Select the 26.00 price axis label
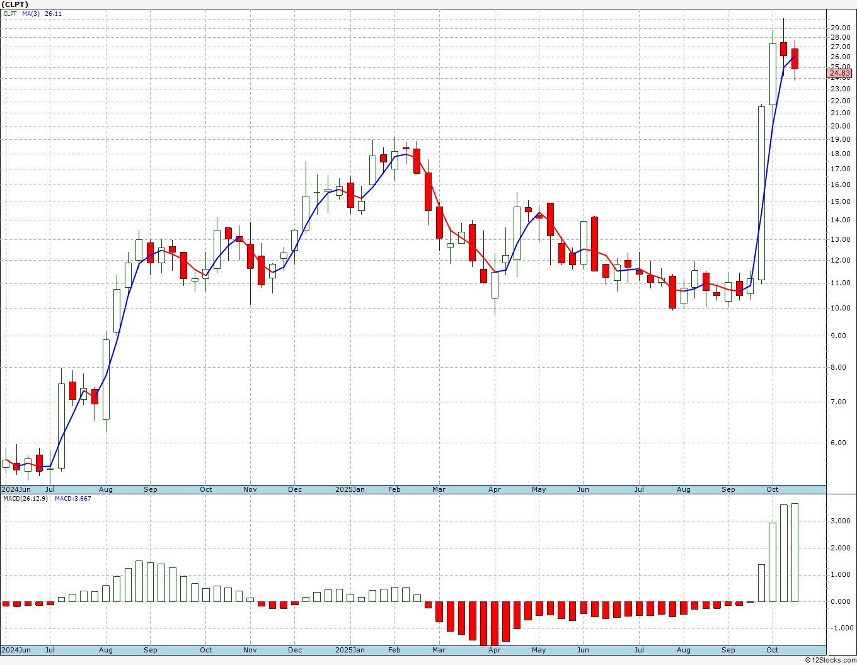Screen dimensions: 857x665 pos(840,57)
